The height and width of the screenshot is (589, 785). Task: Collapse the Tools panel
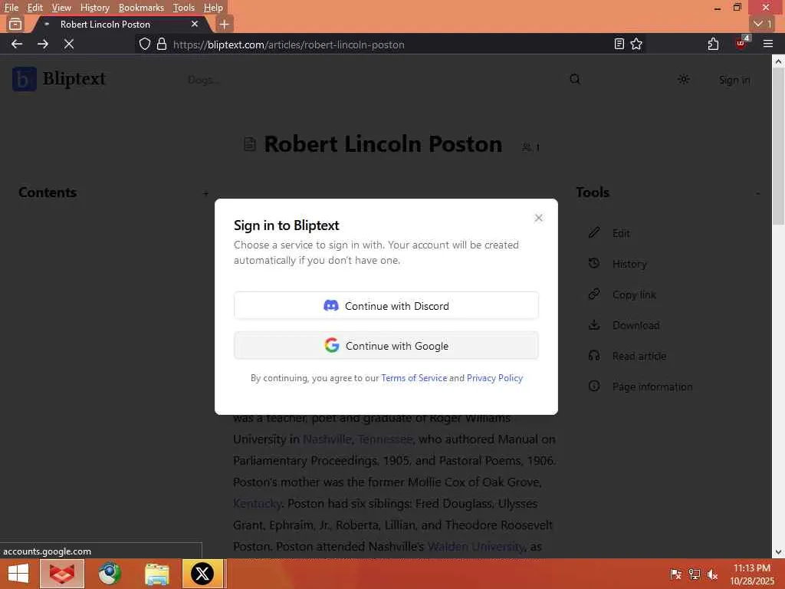coord(757,193)
